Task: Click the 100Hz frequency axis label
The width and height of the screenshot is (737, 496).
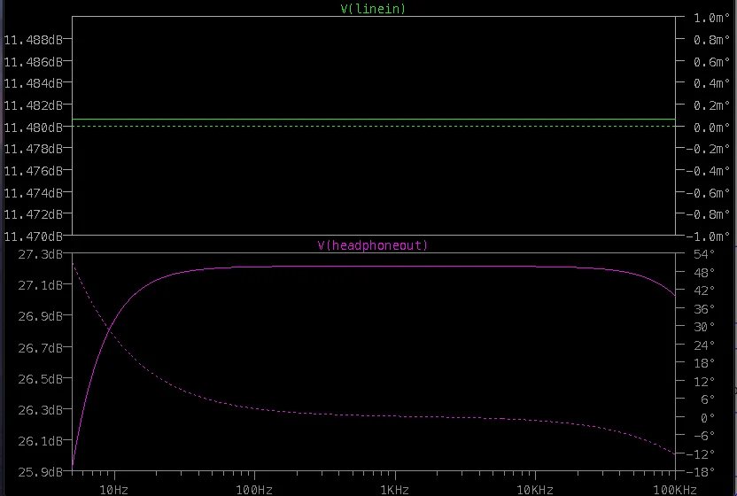Action: pyautogui.click(x=254, y=490)
